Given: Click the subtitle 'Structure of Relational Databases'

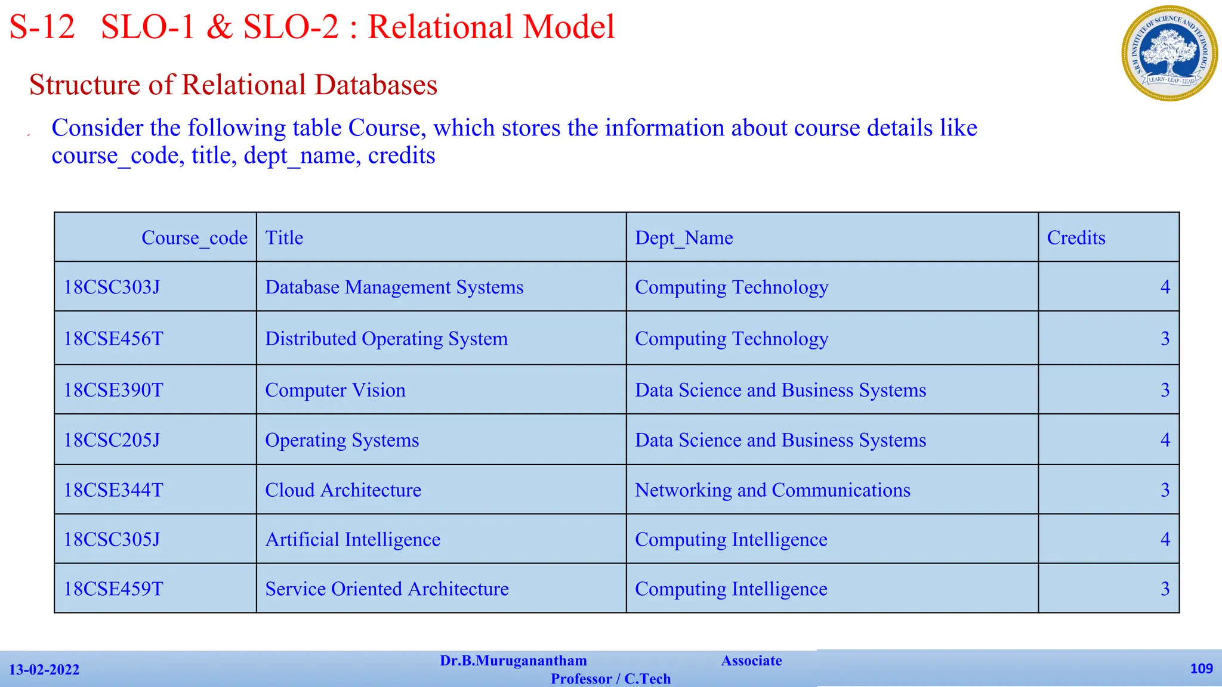Looking at the screenshot, I should [233, 85].
